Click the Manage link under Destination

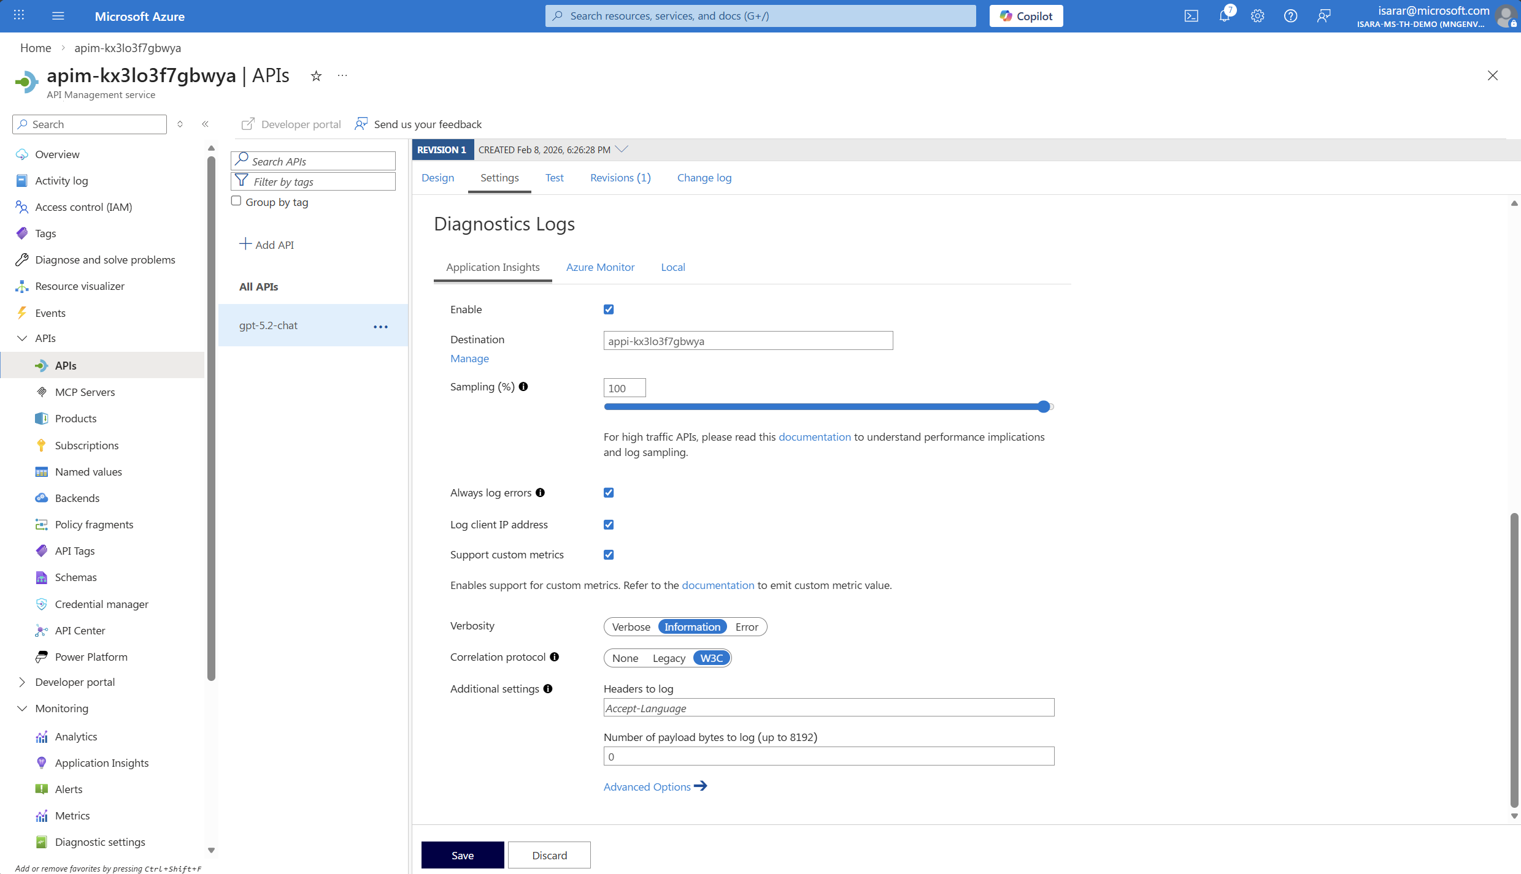pos(469,359)
